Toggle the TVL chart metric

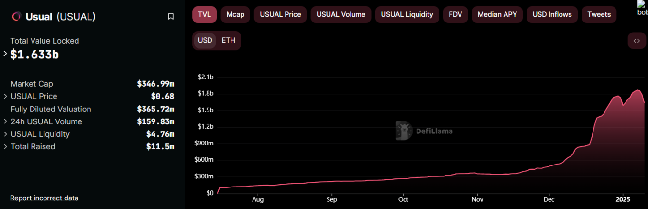coord(204,14)
